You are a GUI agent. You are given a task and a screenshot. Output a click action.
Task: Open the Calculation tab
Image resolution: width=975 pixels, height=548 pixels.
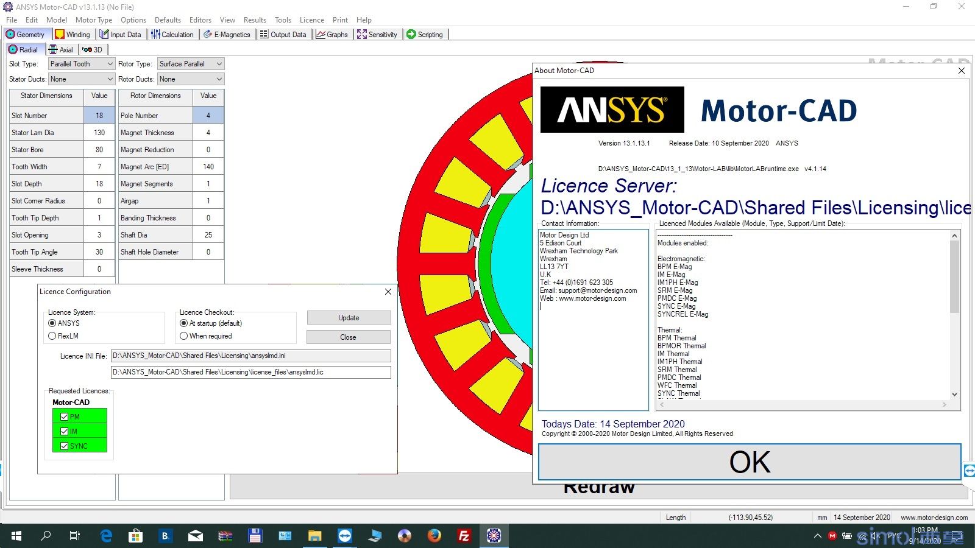tap(172, 35)
